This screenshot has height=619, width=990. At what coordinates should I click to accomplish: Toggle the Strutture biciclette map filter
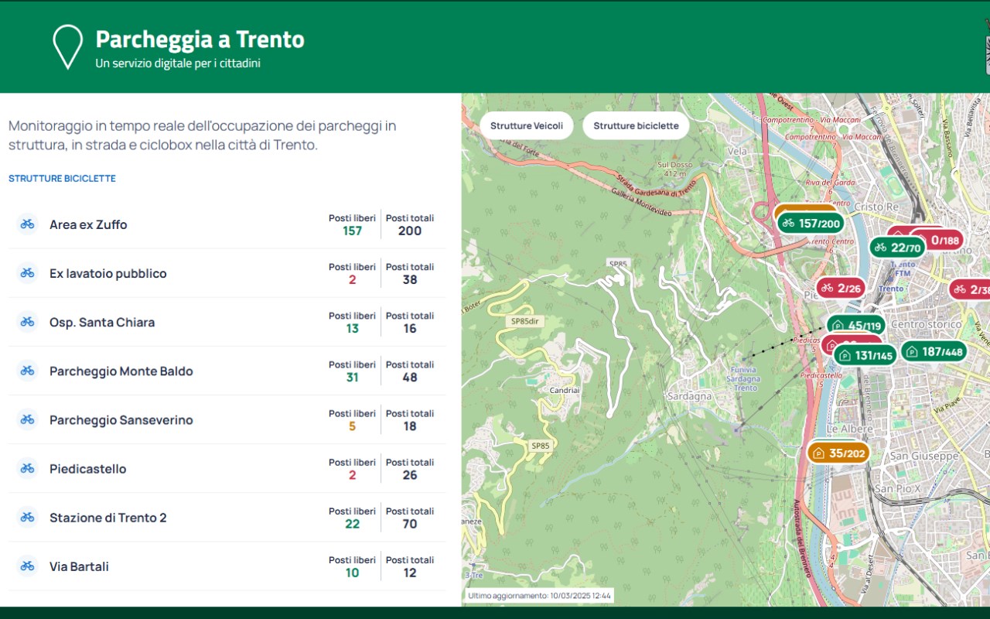(636, 126)
